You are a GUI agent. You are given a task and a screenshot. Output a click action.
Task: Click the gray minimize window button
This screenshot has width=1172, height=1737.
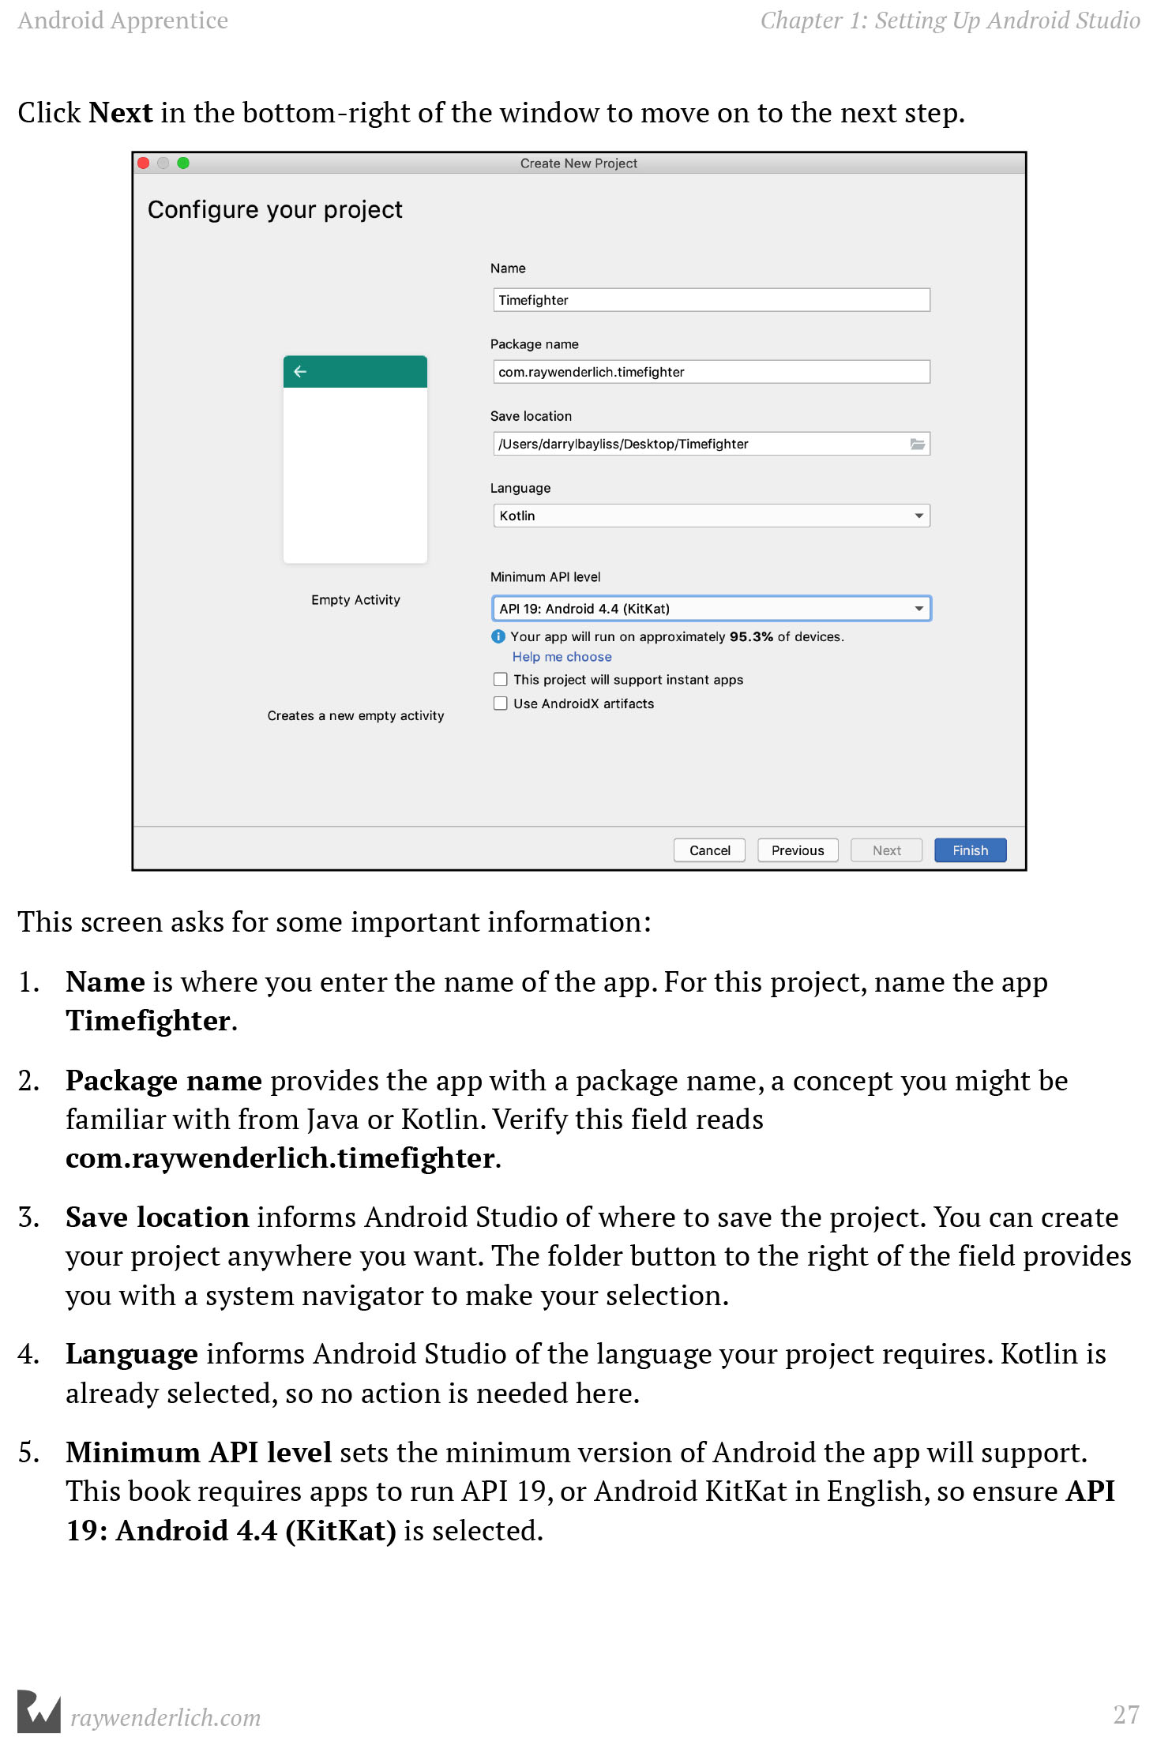(x=163, y=163)
